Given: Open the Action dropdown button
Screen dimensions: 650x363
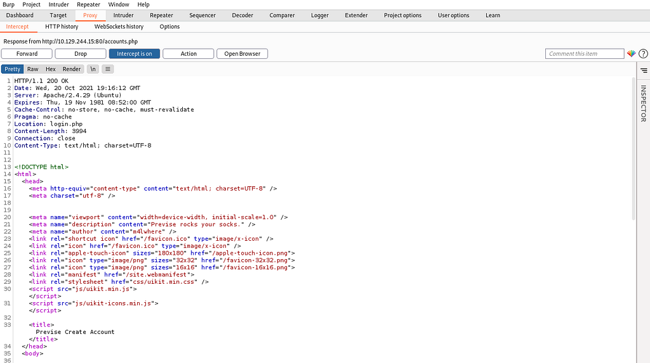Looking at the screenshot, I should (188, 54).
